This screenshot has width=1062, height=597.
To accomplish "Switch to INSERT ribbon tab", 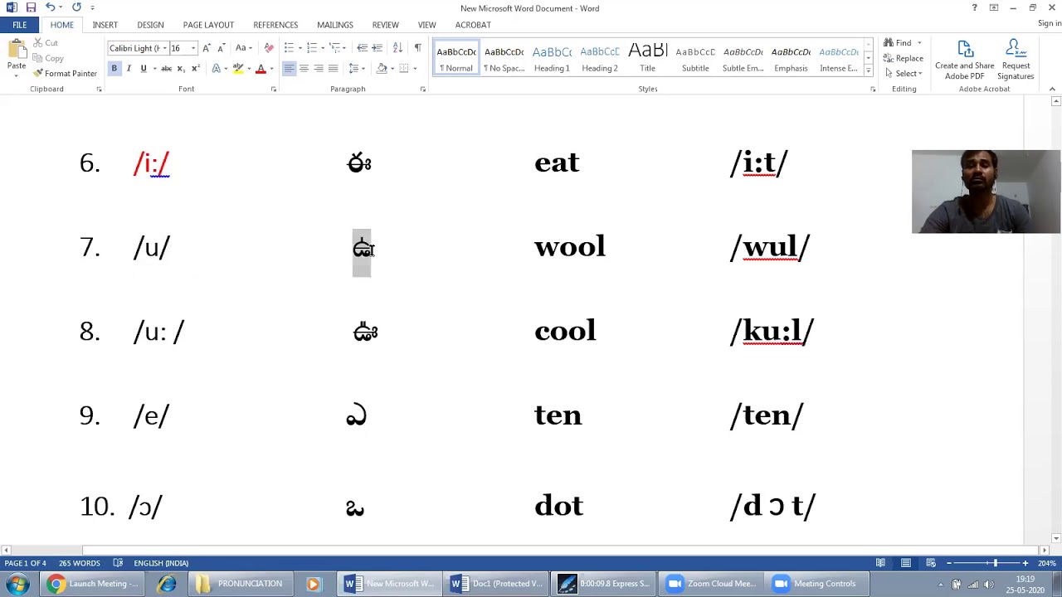I will click(105, 25).
